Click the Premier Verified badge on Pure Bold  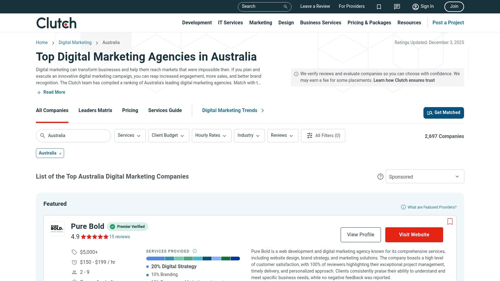127,227
